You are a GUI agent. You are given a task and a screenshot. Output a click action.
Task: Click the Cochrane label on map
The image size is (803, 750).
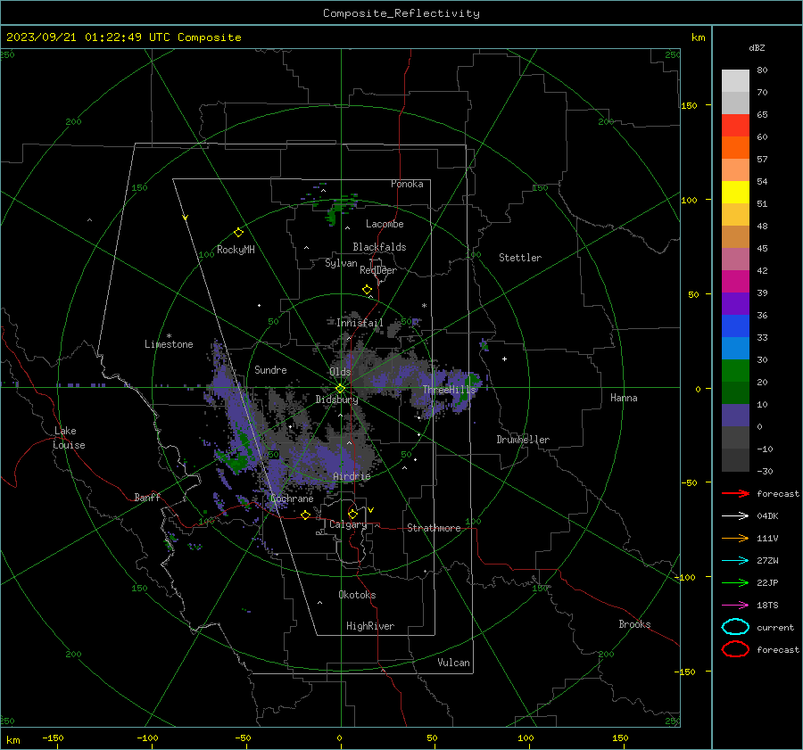[x=292, y=499]
